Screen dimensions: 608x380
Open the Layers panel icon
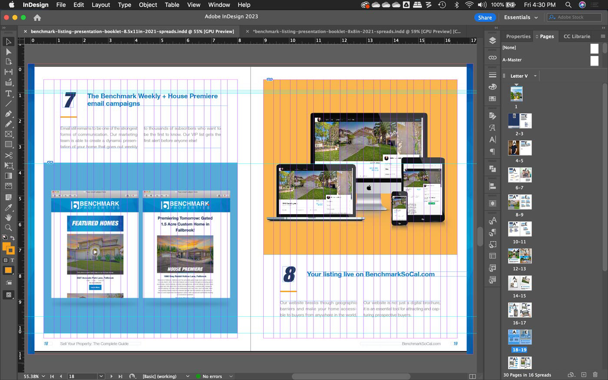492,40
